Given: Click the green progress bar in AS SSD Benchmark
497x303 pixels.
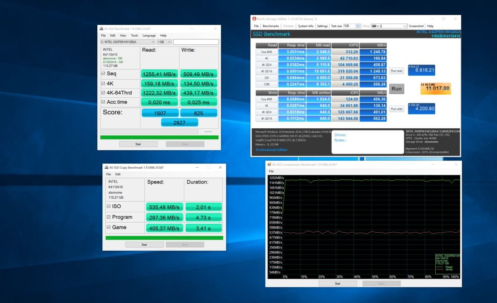Looking at the screenshot, I should pos(159,137).
